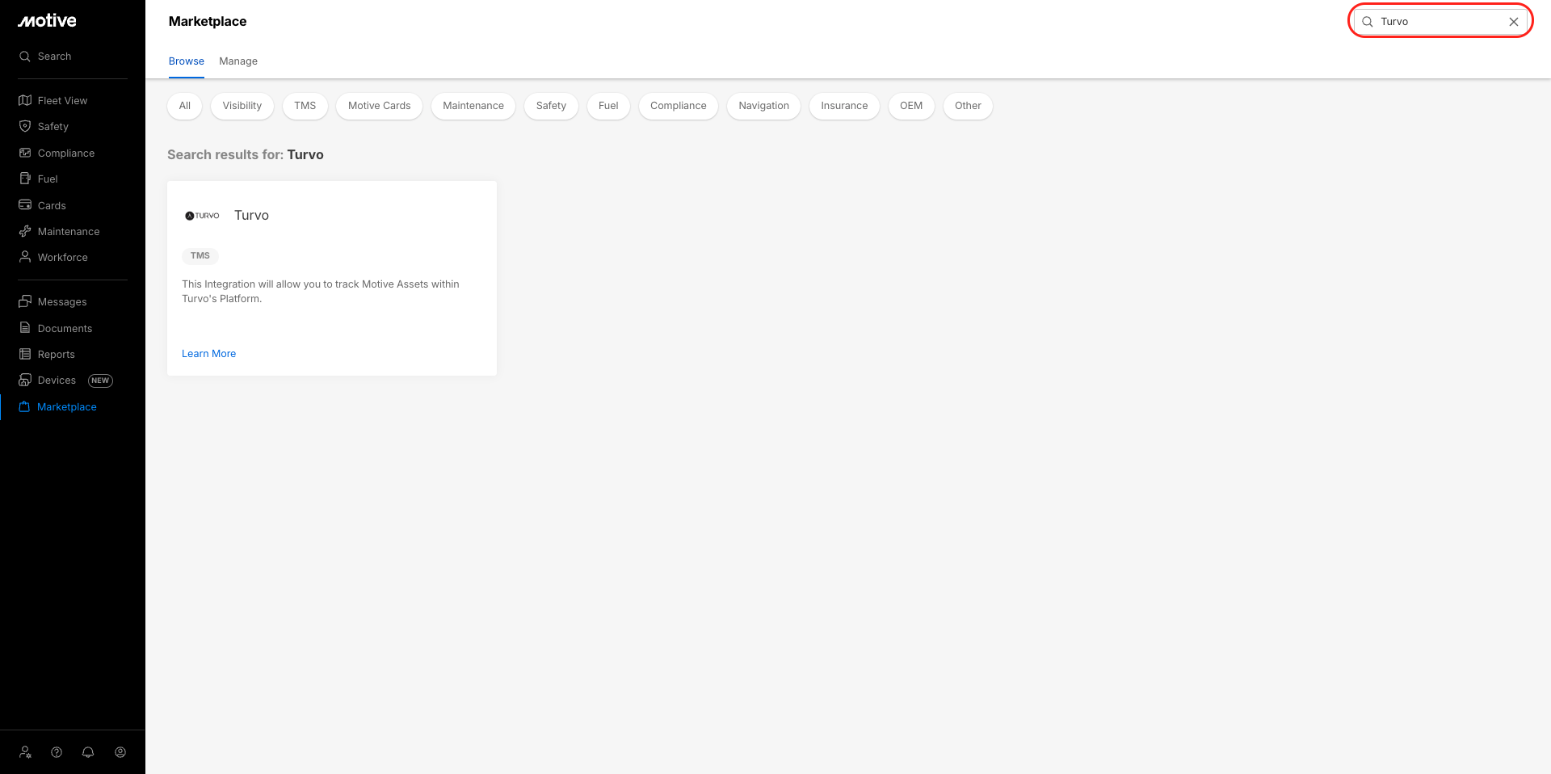The height and width of the screenshot is (774, 1551).
Task: Open the help question mark icon
Action: click(57, 752)
